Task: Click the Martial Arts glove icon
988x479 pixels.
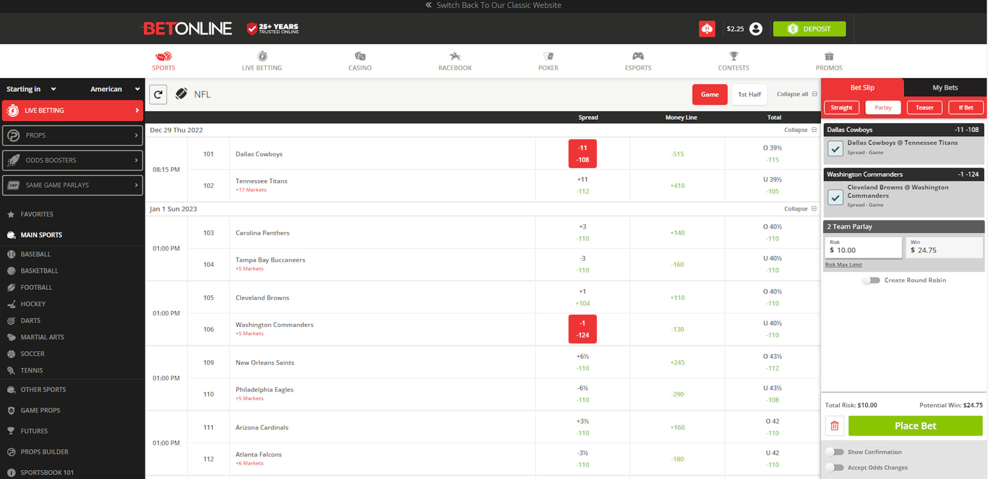Action: [11, 337]
